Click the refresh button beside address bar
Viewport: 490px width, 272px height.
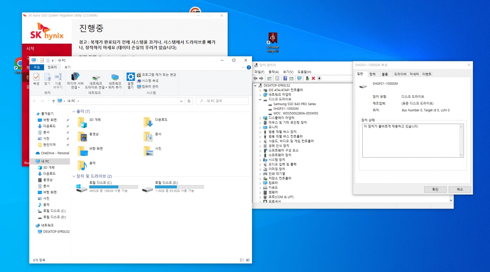click(189, 101)
